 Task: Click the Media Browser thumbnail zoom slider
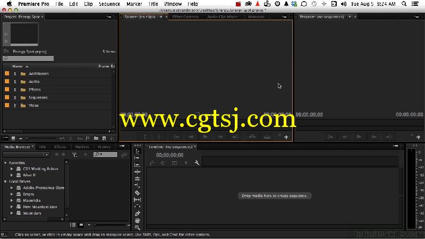pyautogui.click(x=111, y=225)
